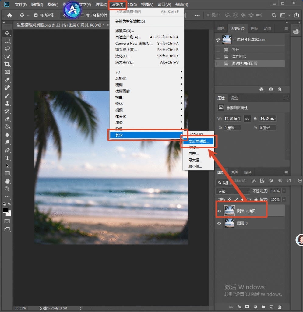The image size is (303, 312).
Task: Select the Eyedropper tool
Action: click(7, 80)
